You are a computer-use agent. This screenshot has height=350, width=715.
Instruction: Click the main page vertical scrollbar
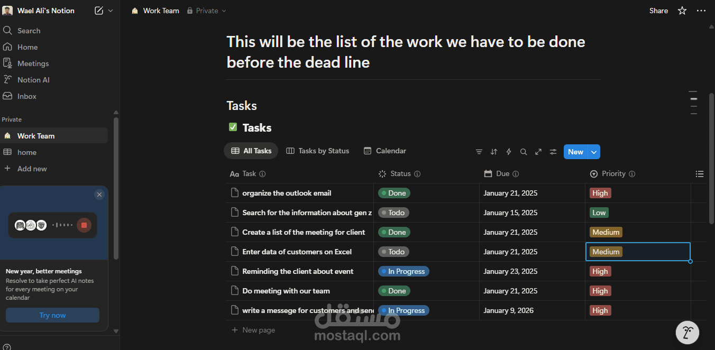point(712,159)
